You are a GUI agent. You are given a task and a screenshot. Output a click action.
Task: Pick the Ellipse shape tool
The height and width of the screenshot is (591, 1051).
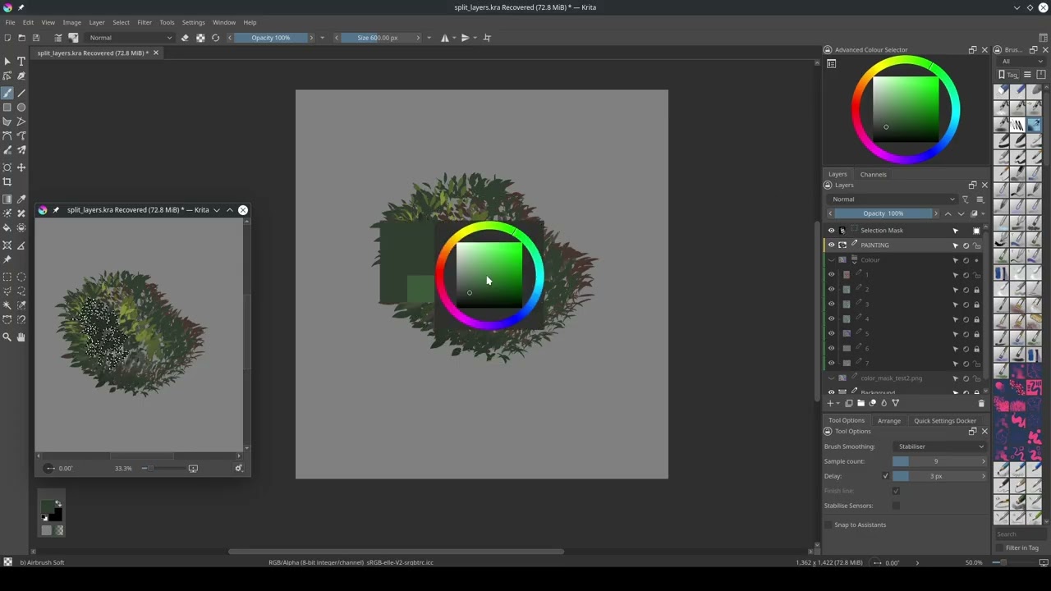point(21,108)
